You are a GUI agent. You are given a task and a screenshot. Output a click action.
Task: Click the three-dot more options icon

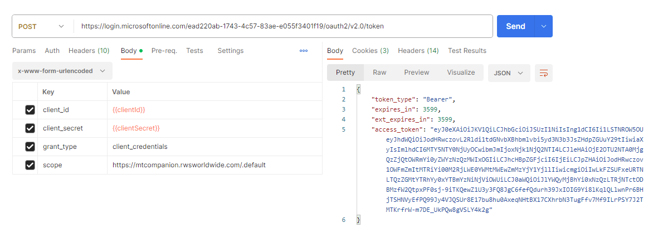(x=304, y=51)
